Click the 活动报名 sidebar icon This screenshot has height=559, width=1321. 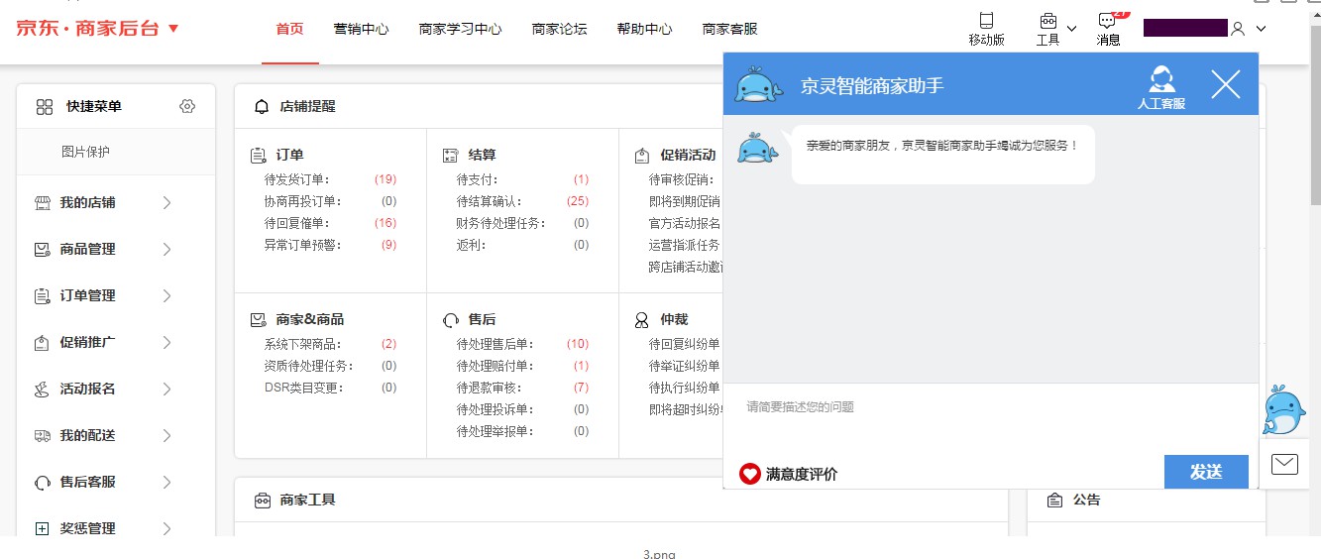point(42,389)
